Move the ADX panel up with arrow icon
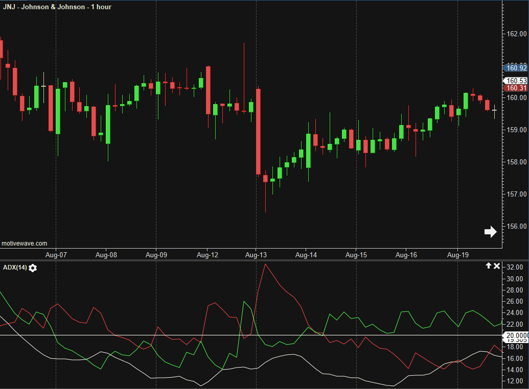529x389 pixels. tap(488, 266)
